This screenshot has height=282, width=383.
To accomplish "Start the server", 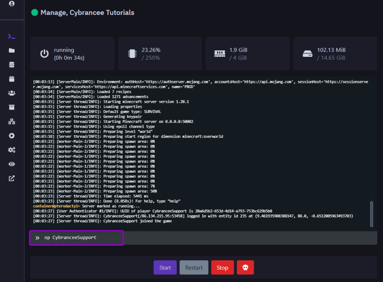I will (x=165, y=267).
